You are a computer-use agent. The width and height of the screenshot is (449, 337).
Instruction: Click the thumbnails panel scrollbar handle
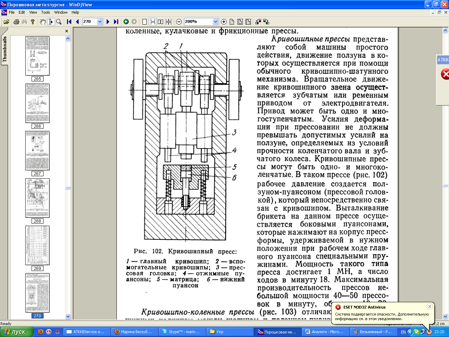(68, 188)
